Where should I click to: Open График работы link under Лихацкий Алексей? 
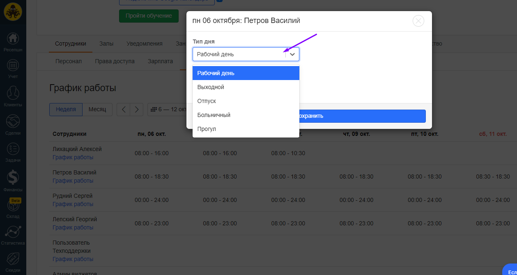(73, 157)
